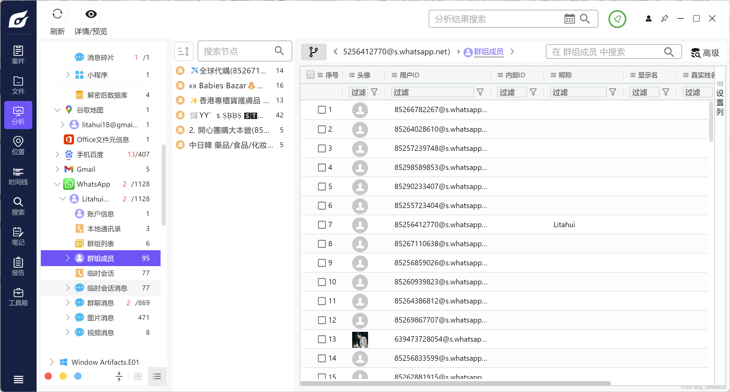Select the yellow color tag dot

point(63,376)
